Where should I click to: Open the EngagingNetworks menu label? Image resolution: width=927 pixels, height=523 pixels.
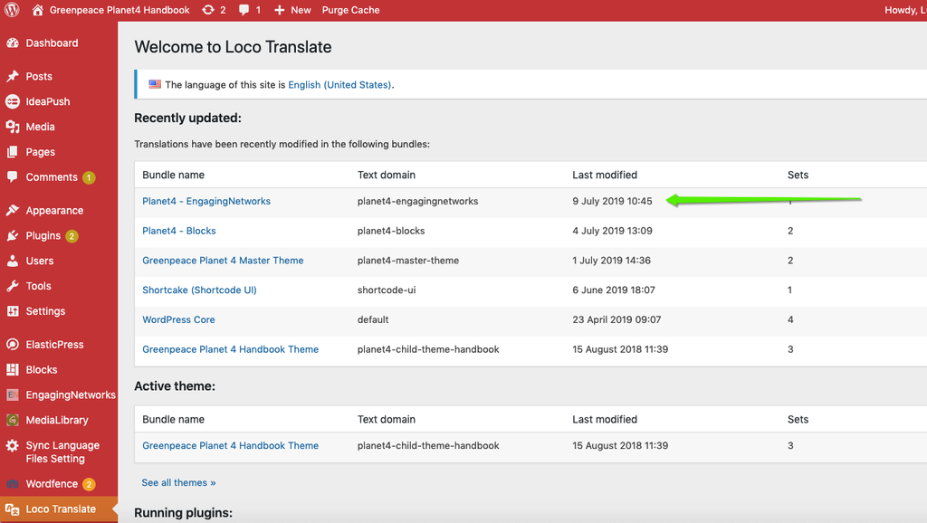tap(71, 395)
